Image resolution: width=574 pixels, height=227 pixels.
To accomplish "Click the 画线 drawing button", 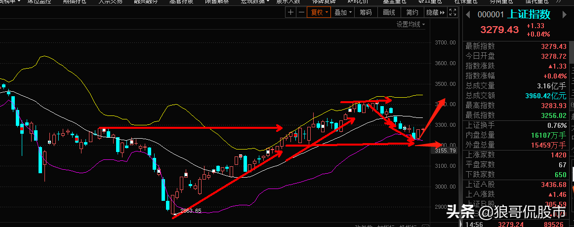I will [389, 12].
